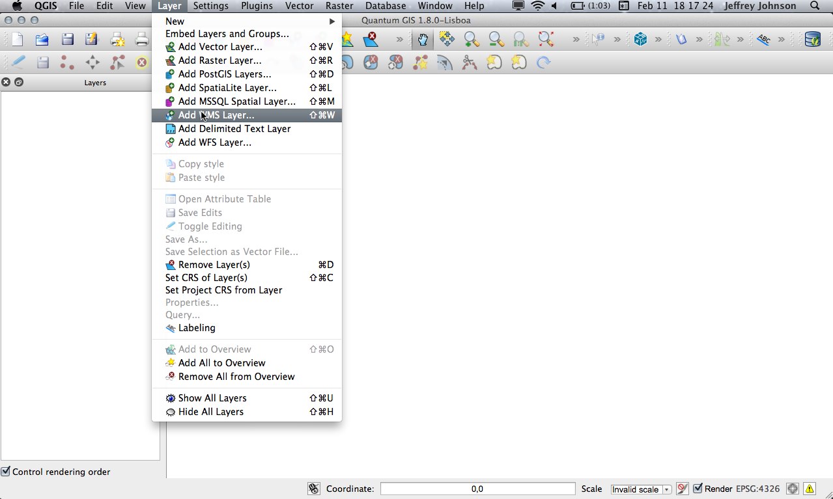833x499 pixels.
Task: Choose Add SpatiaLite Layer menu item
Action: point(247,88)
